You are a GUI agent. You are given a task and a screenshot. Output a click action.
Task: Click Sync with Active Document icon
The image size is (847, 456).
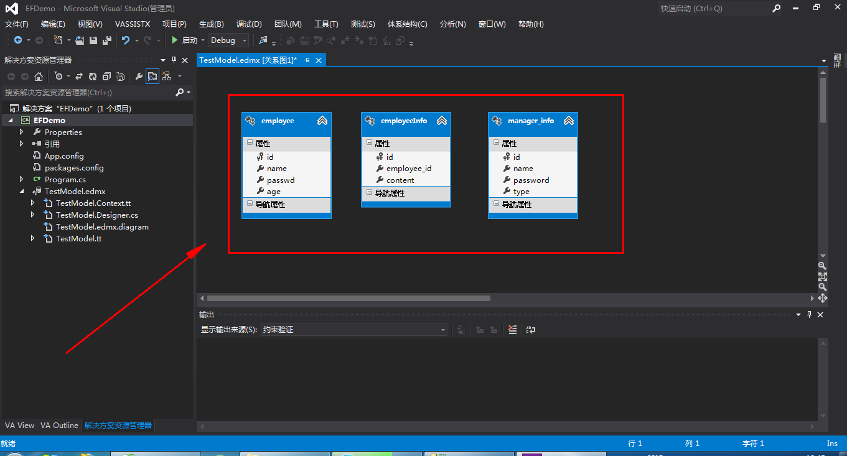[x=79, y=77]
